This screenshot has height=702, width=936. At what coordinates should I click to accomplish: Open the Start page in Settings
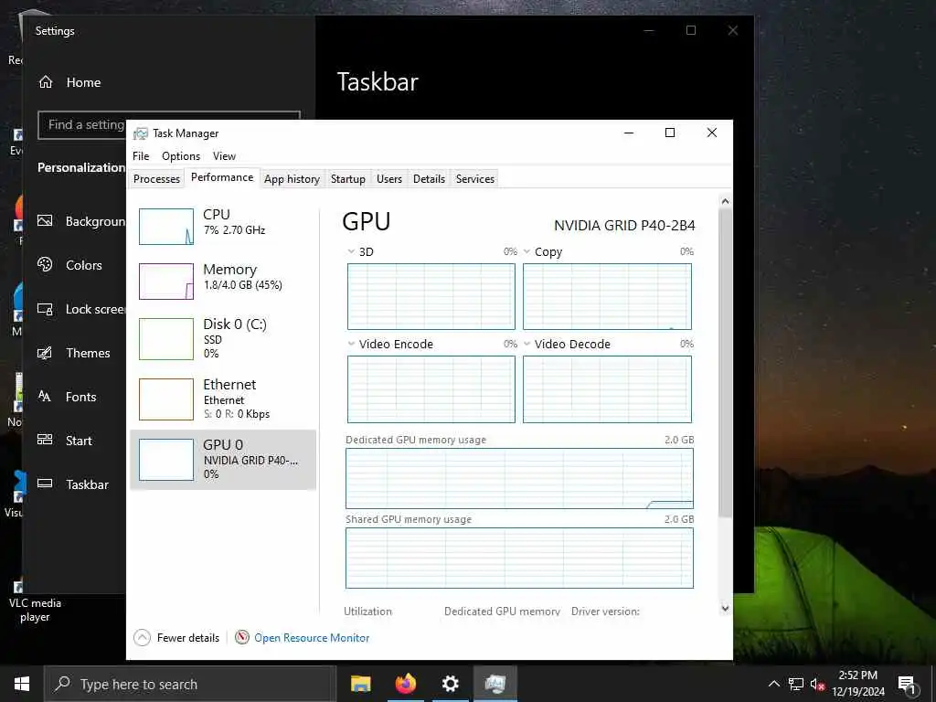[x=79, y=441]
